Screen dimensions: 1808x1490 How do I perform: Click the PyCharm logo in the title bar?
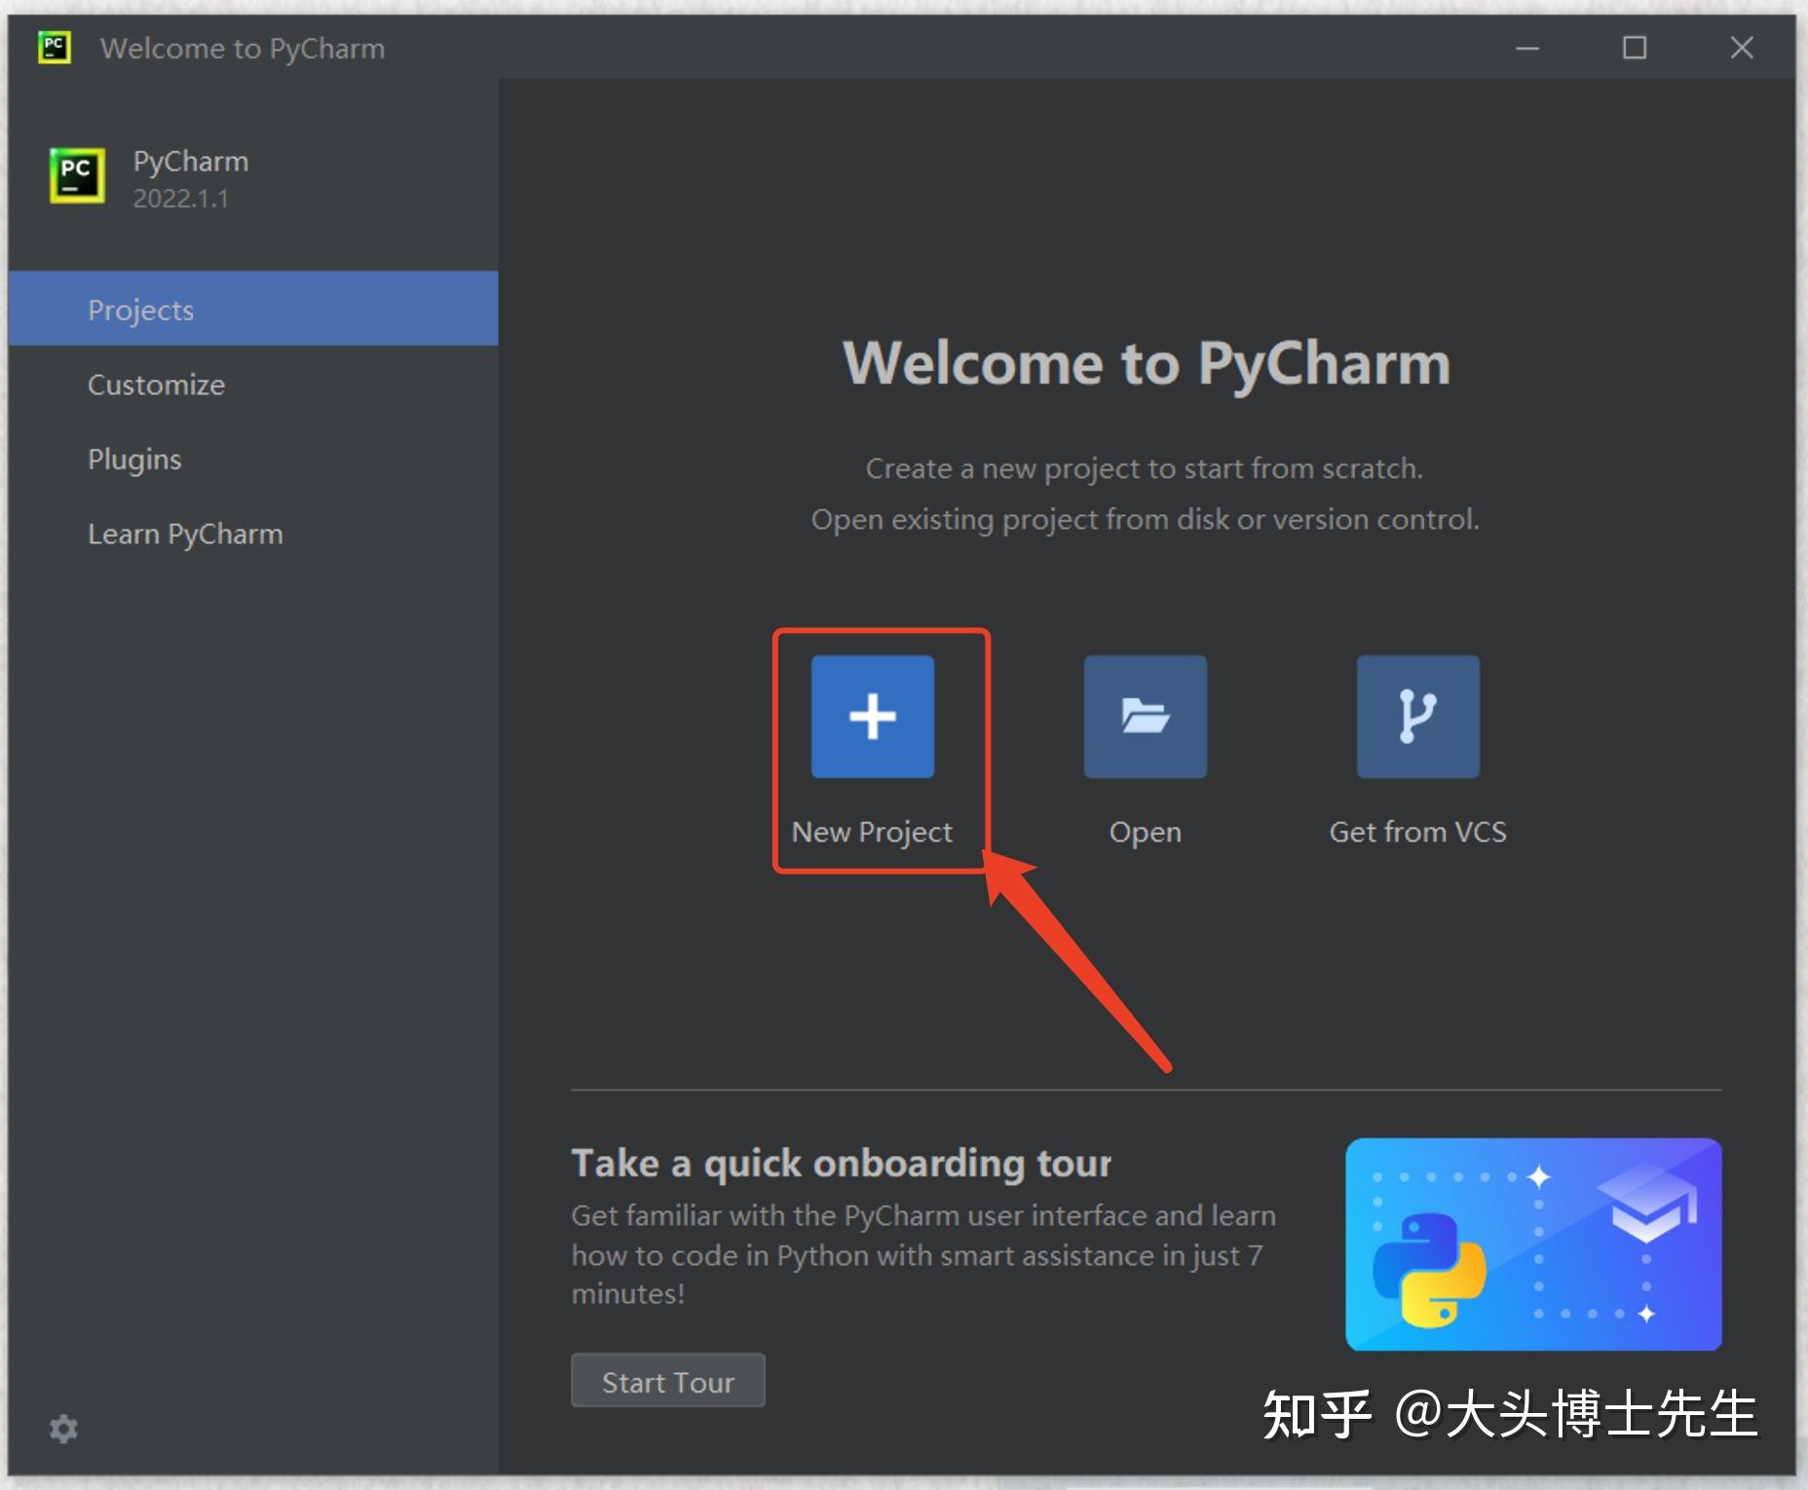56,48
